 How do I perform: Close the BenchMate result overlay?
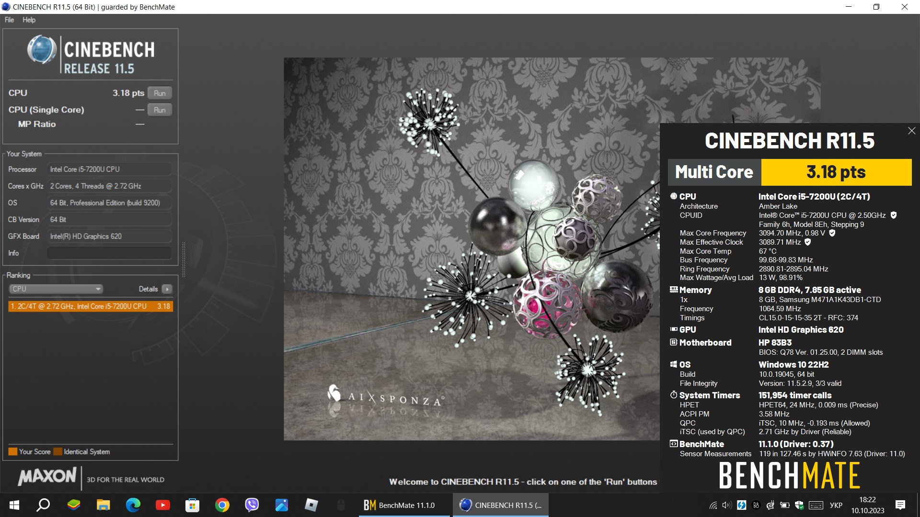[x=911, y=131]
